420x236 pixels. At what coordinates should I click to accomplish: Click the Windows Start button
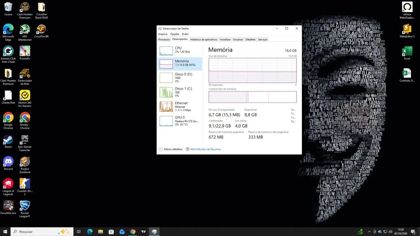(x=5, y=232)
